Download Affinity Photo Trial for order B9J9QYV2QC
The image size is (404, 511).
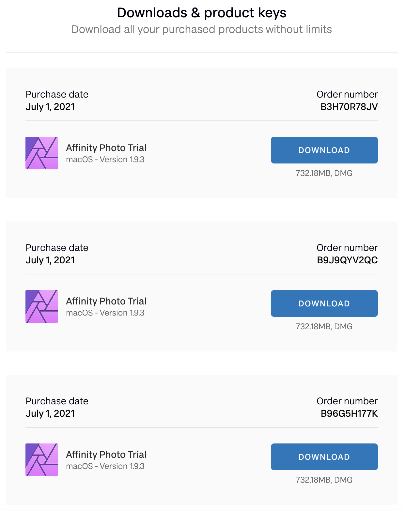(324, 303)
